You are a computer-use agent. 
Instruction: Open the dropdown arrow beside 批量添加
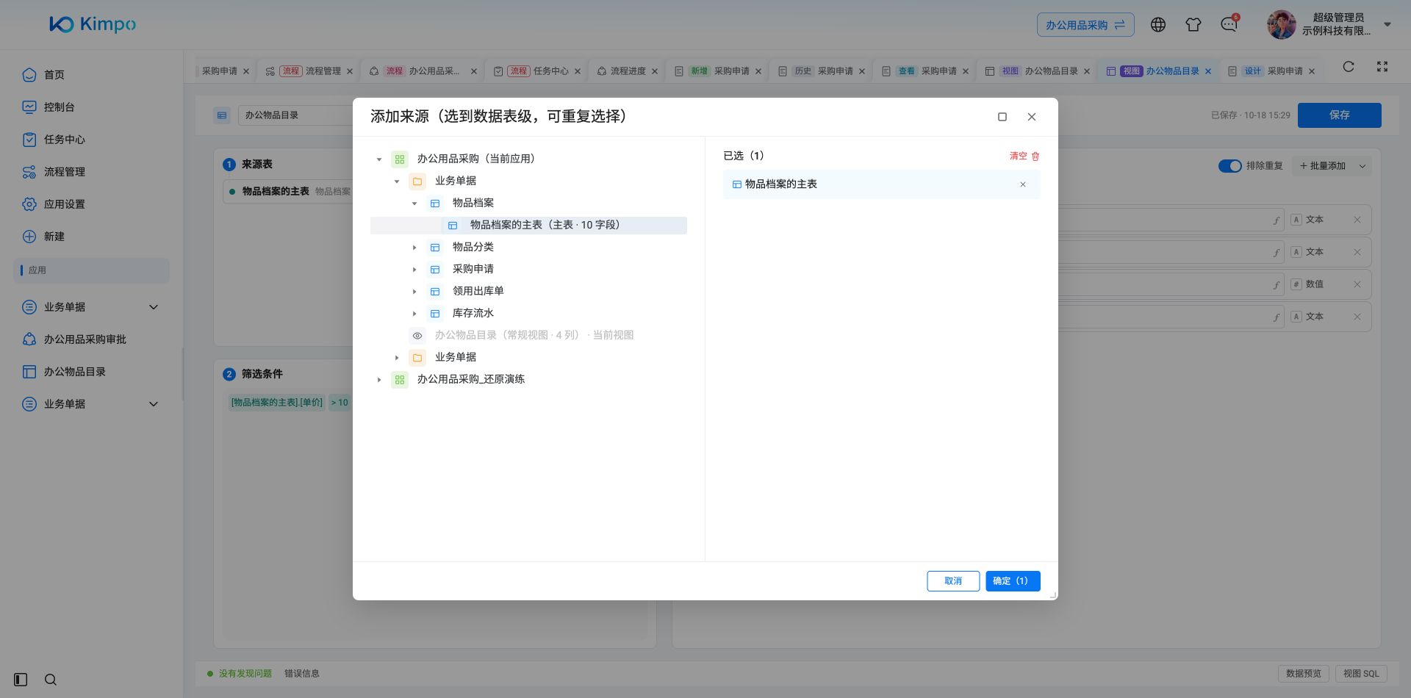pyautogui.click(x=1362, y=166)
